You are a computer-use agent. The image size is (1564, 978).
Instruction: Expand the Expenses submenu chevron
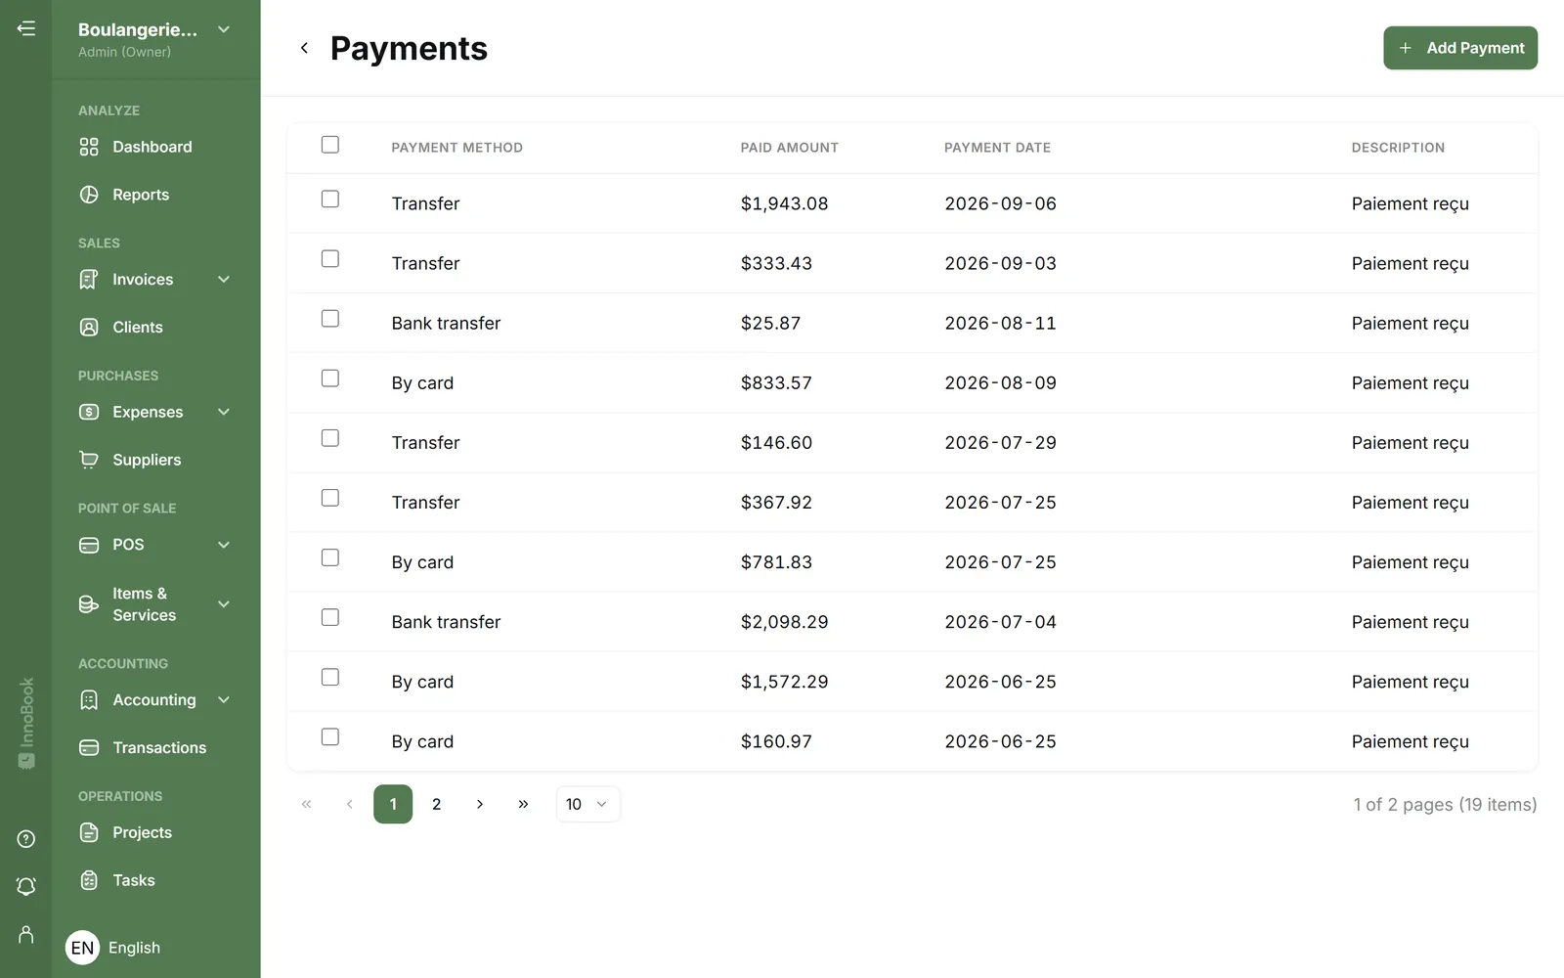224,412
